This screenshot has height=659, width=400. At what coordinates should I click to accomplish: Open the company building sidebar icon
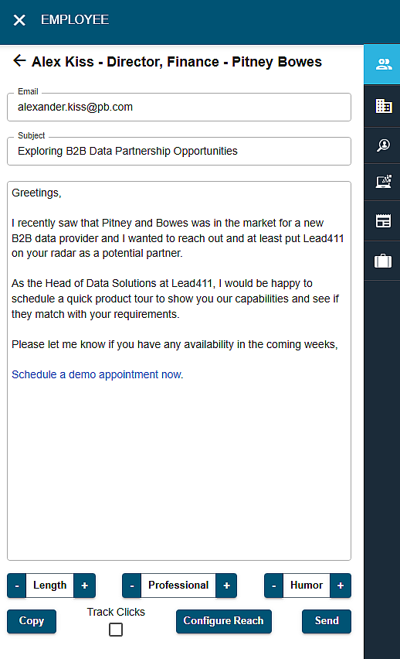(384, 106)
